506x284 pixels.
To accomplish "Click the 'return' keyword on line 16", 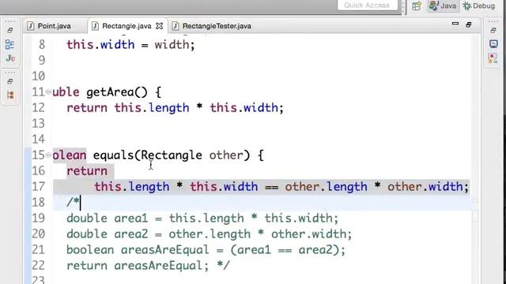I will click(87, 171).
